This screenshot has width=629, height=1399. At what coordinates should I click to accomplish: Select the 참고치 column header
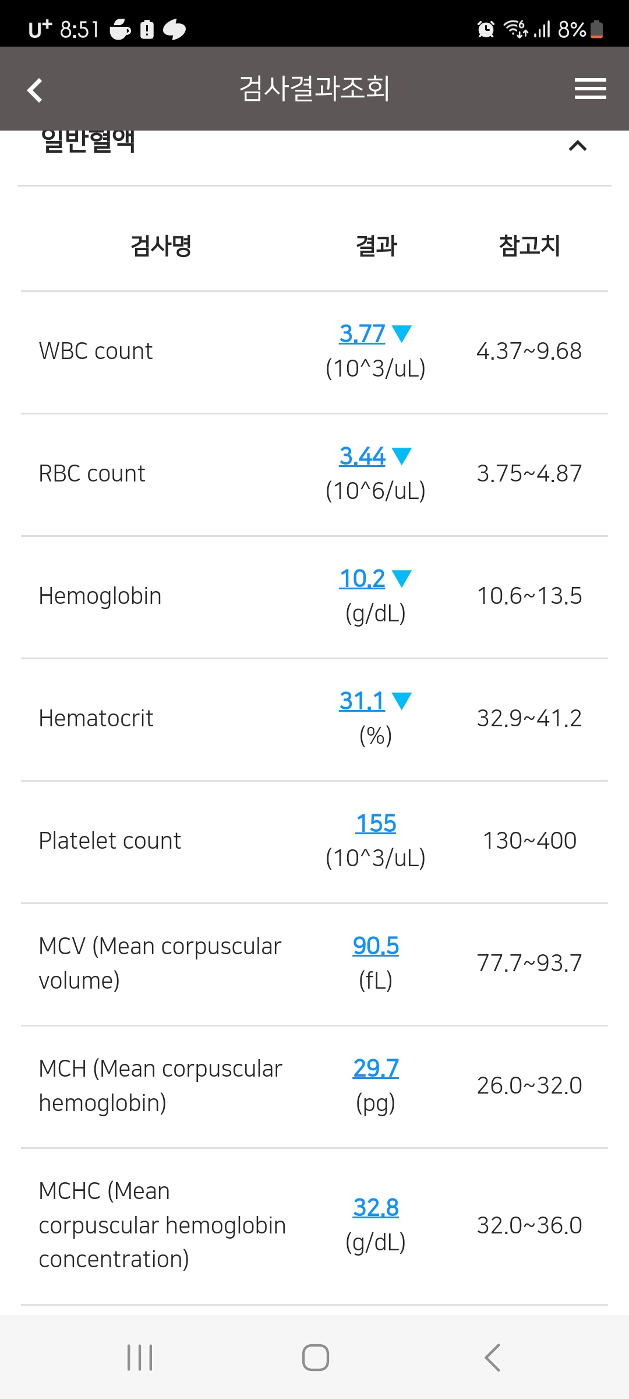(529, 245)
